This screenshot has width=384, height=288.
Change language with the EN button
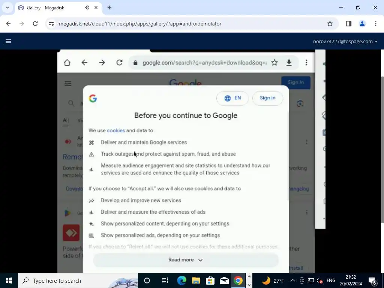point(232,98)
